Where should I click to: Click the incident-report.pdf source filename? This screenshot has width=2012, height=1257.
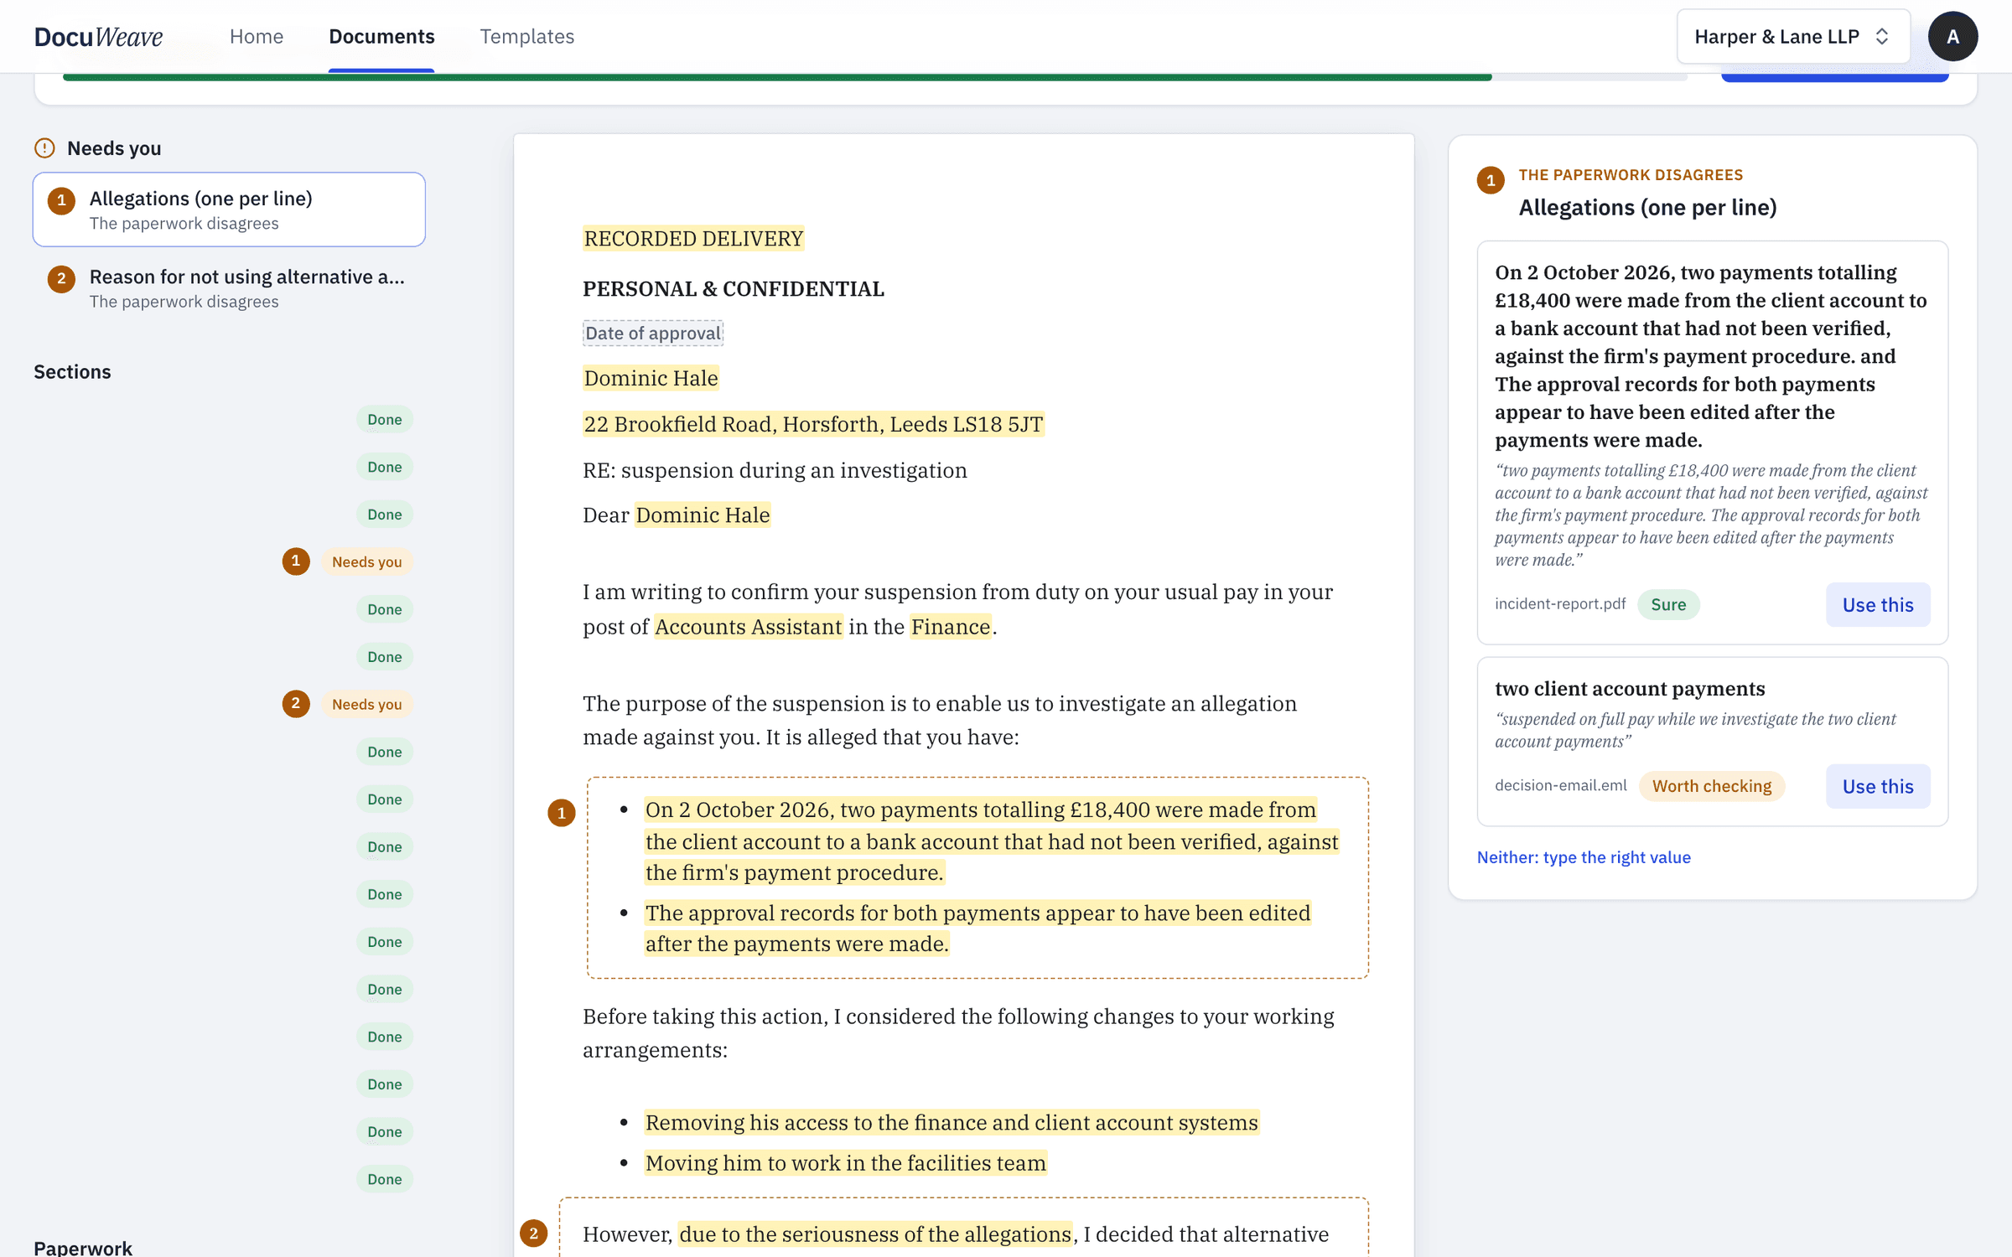click(1559, 604)
